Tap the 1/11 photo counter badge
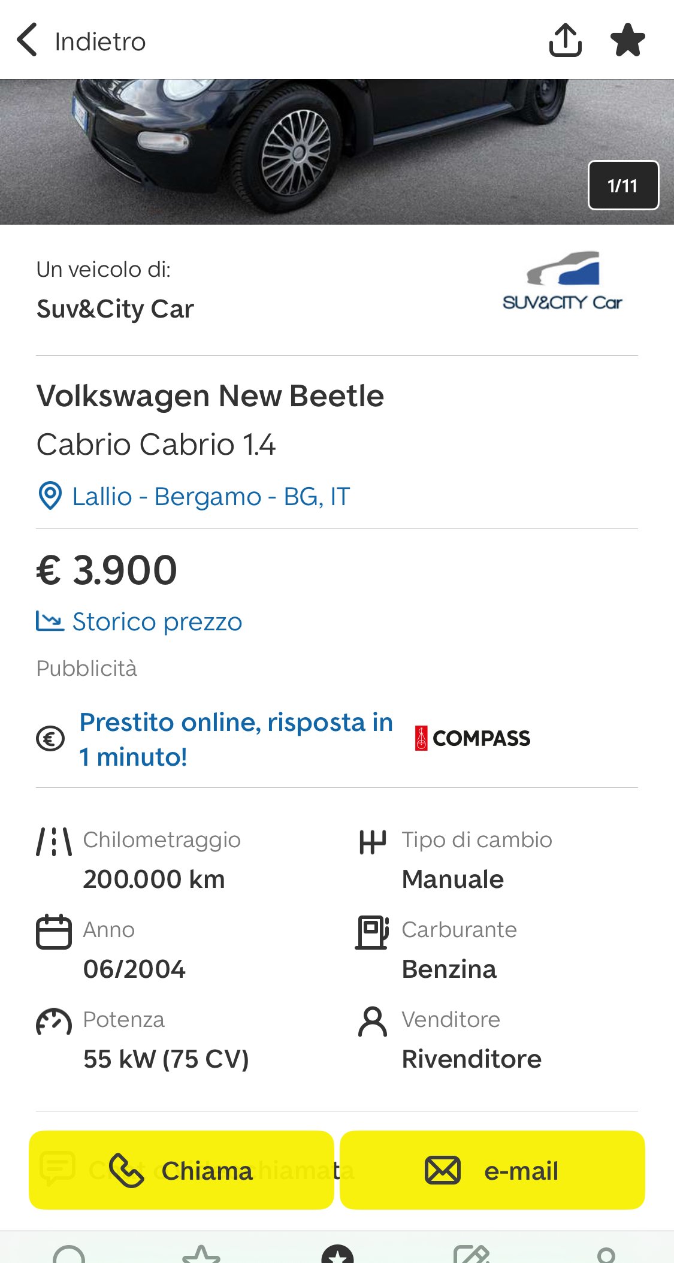 (623, 185)
